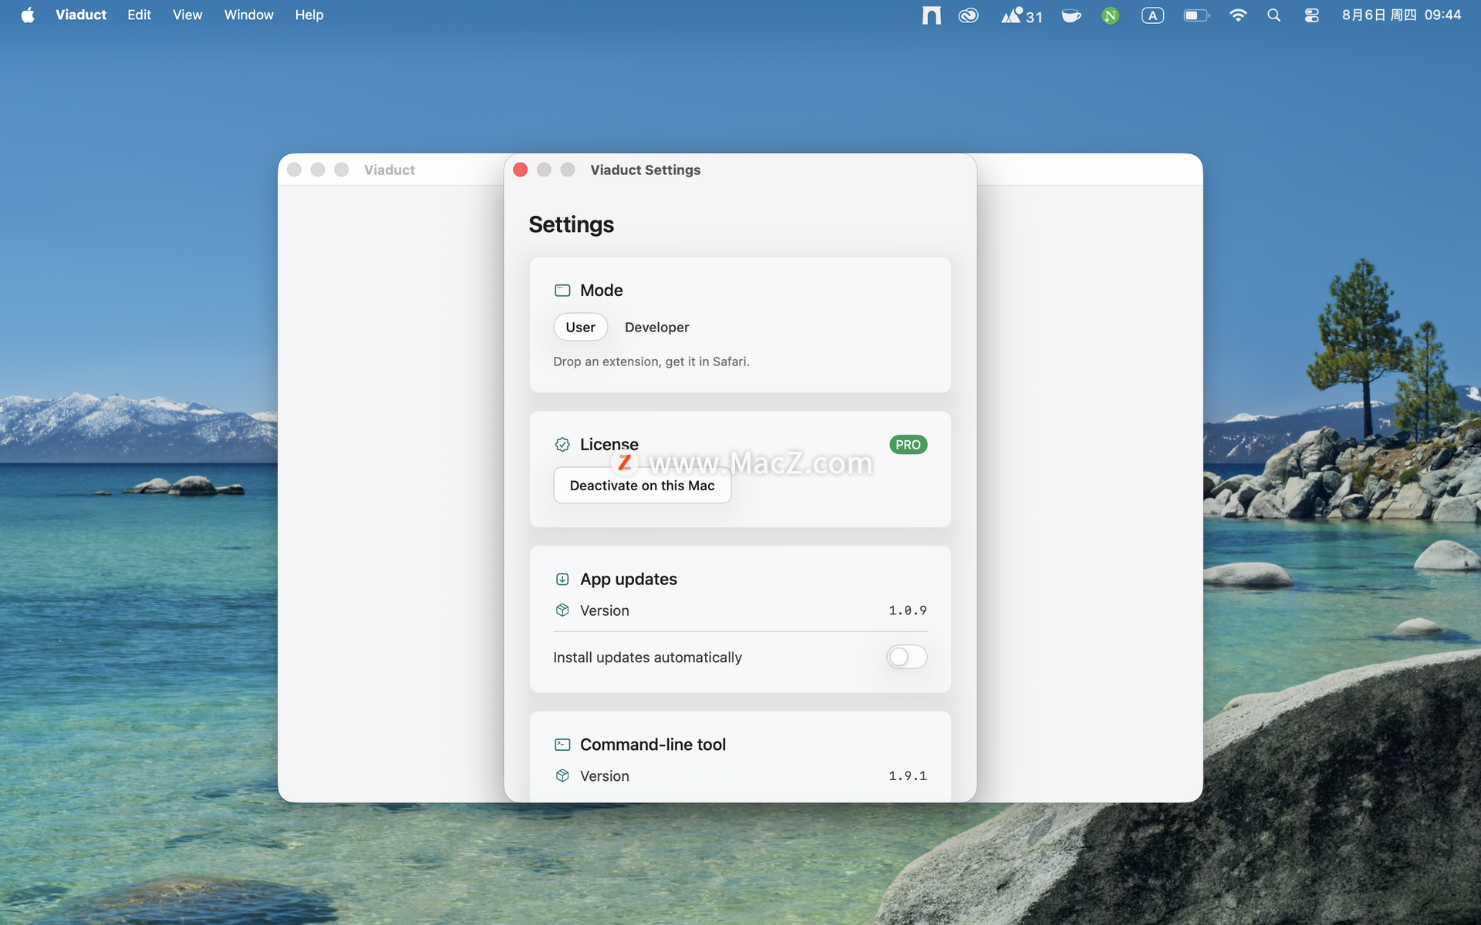Viewport: 1481px width, 925px height.
Task: Click the coffee cup menu bar icon
Action: (1071, 15)
